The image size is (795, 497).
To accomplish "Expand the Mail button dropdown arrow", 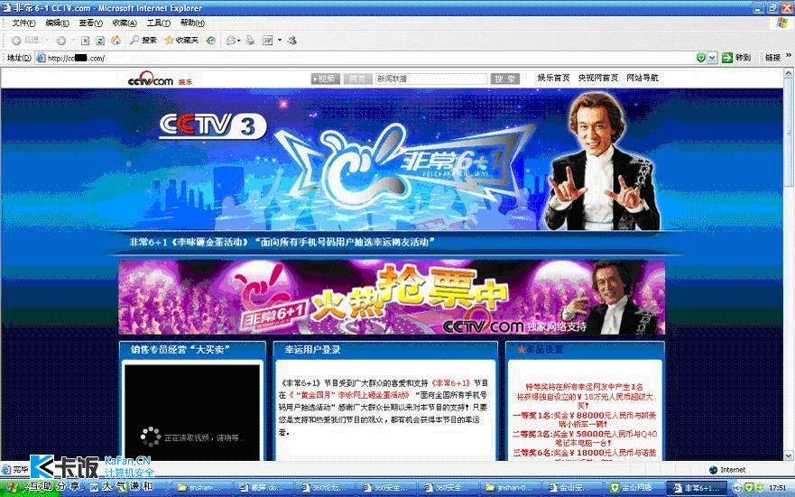I will 239,40.
